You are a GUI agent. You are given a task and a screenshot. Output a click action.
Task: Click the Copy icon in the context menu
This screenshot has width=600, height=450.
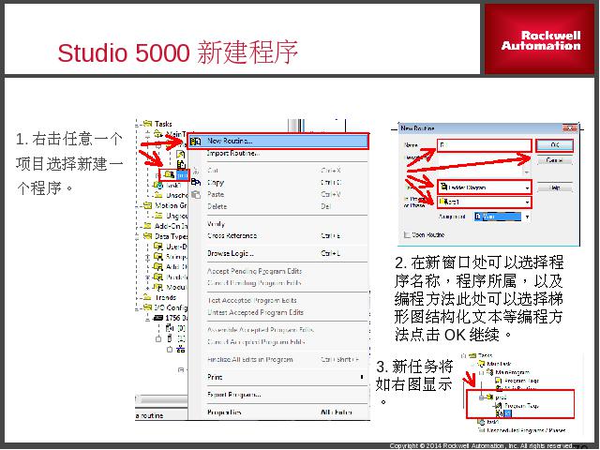click(196, 182)
